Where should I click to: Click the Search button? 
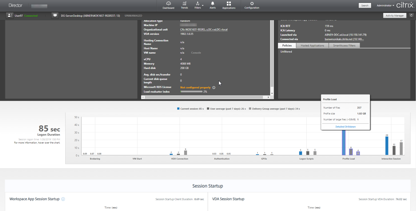pos(365,6)
